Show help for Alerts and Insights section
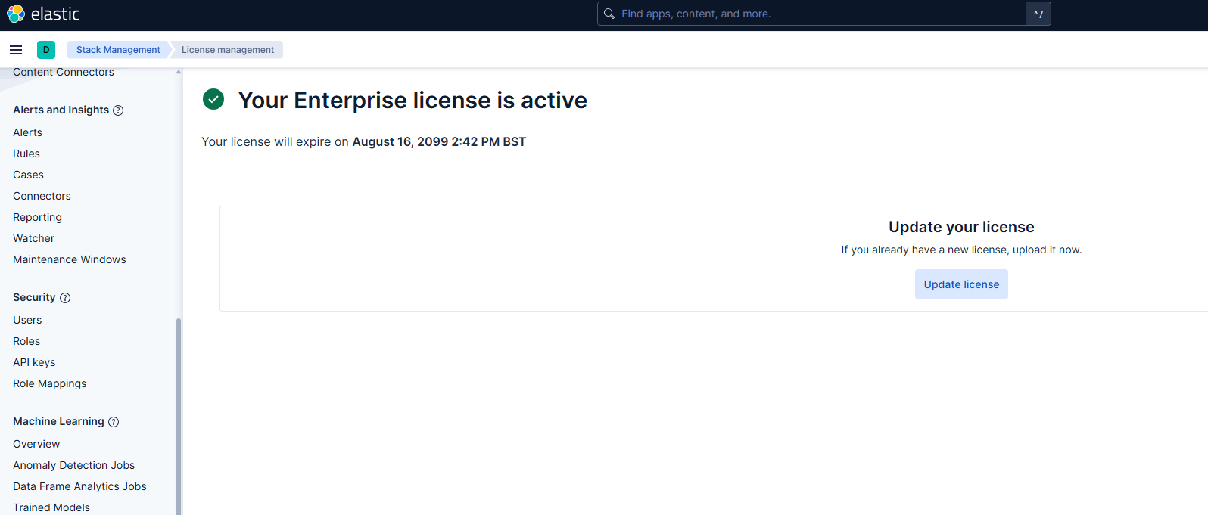Image resolution: width=1208 pixels, height=515 pixels. [x=118, y=110]
